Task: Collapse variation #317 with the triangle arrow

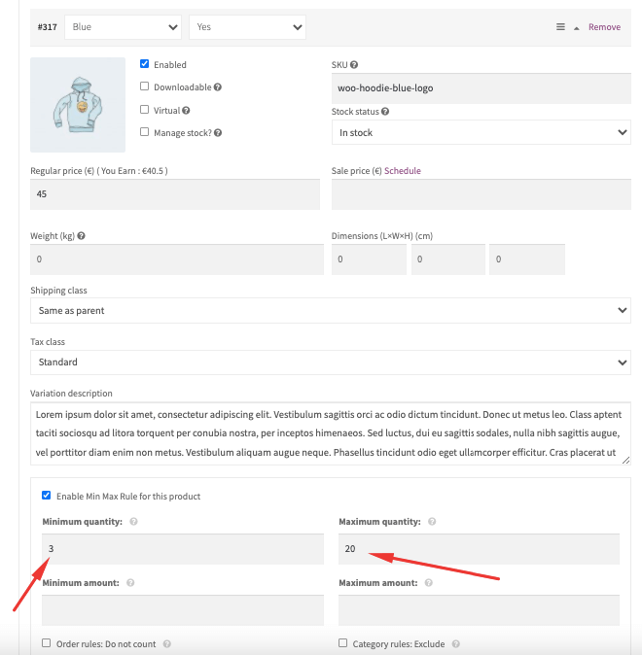Action: coord(576,28)
